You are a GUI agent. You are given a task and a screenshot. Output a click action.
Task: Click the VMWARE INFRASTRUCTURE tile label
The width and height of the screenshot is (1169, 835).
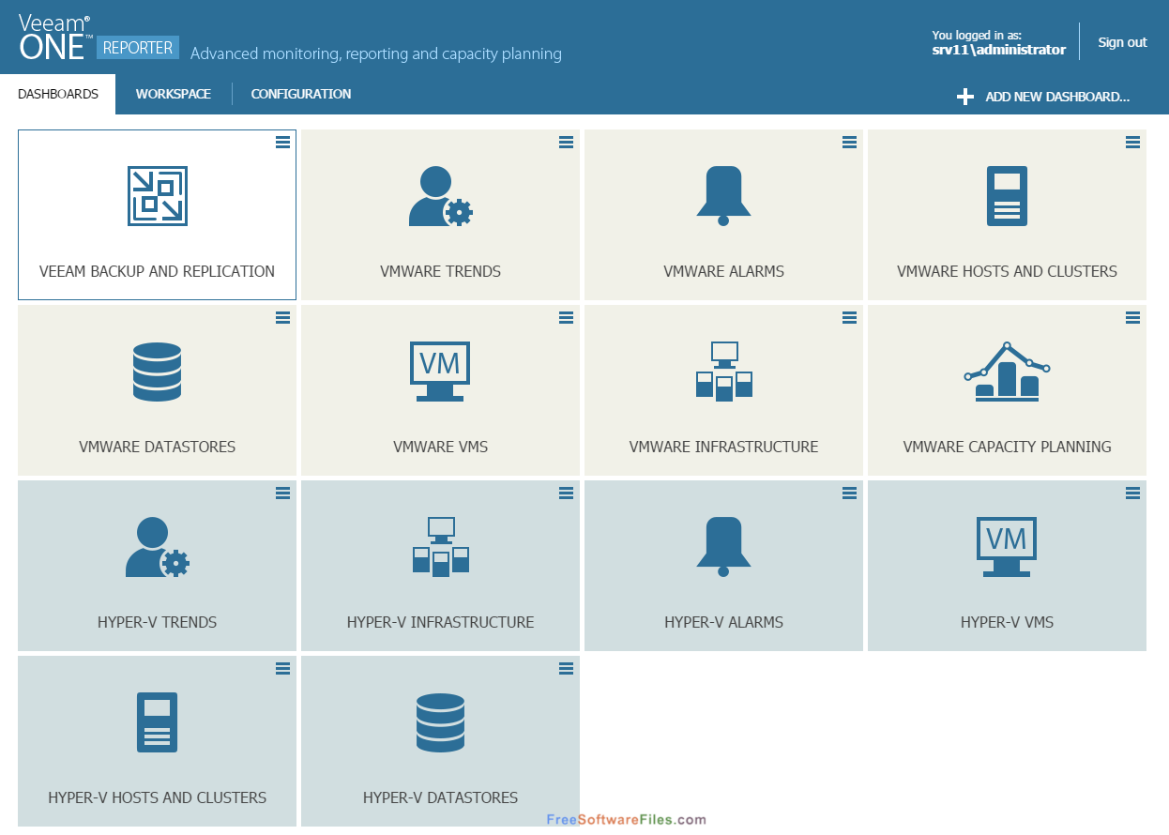tap(723, 447)
